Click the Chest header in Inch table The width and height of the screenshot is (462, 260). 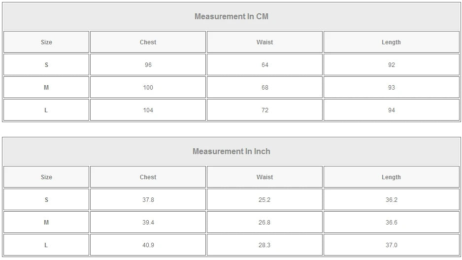(x=148, y=177)
